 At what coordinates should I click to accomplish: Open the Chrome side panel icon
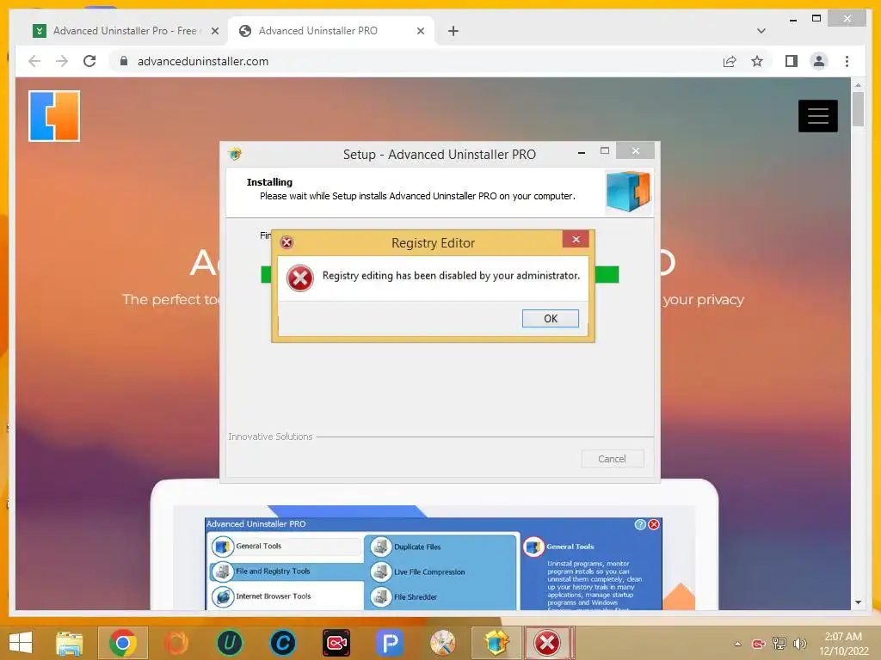(x=792, y=61)
